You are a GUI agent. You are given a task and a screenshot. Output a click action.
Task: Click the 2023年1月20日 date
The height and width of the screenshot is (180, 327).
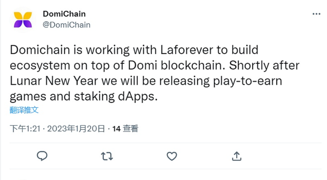coord(76,129)
